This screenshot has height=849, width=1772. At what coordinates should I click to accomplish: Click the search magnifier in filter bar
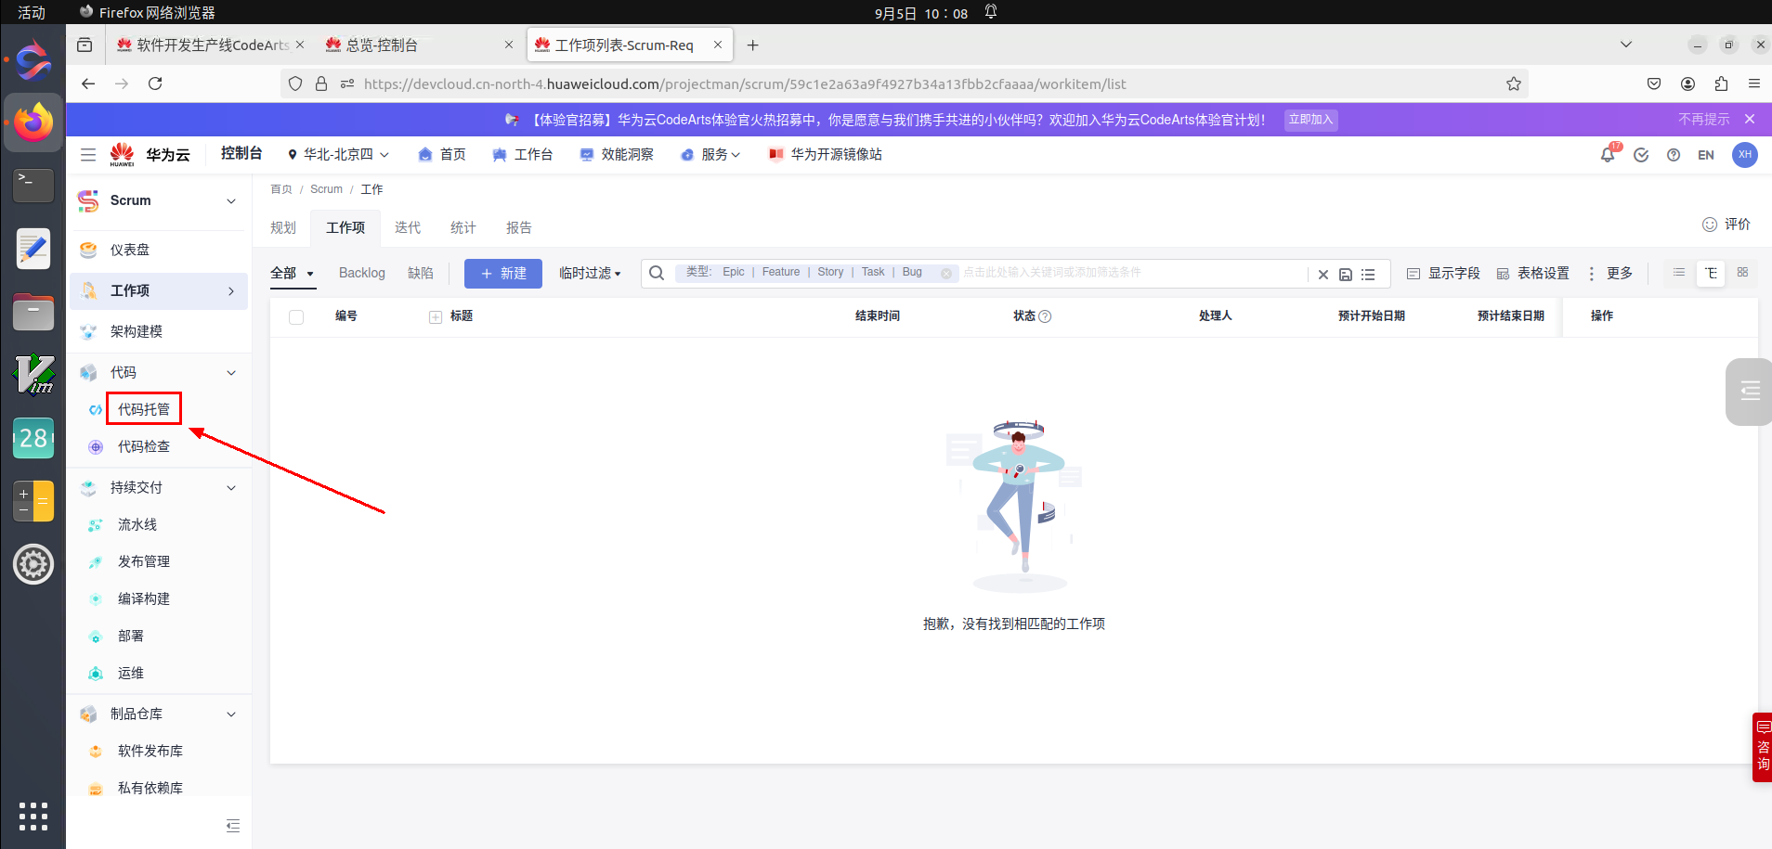tap(657, 273)
